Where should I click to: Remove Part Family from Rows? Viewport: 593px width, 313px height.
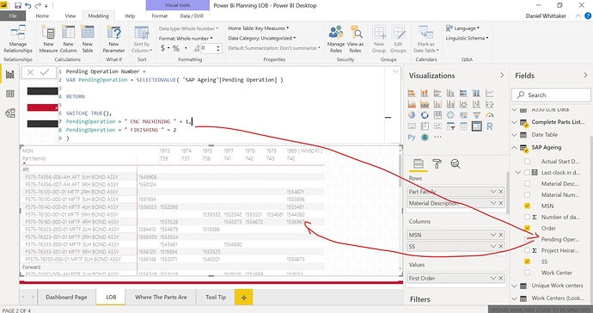coord(501,192)
